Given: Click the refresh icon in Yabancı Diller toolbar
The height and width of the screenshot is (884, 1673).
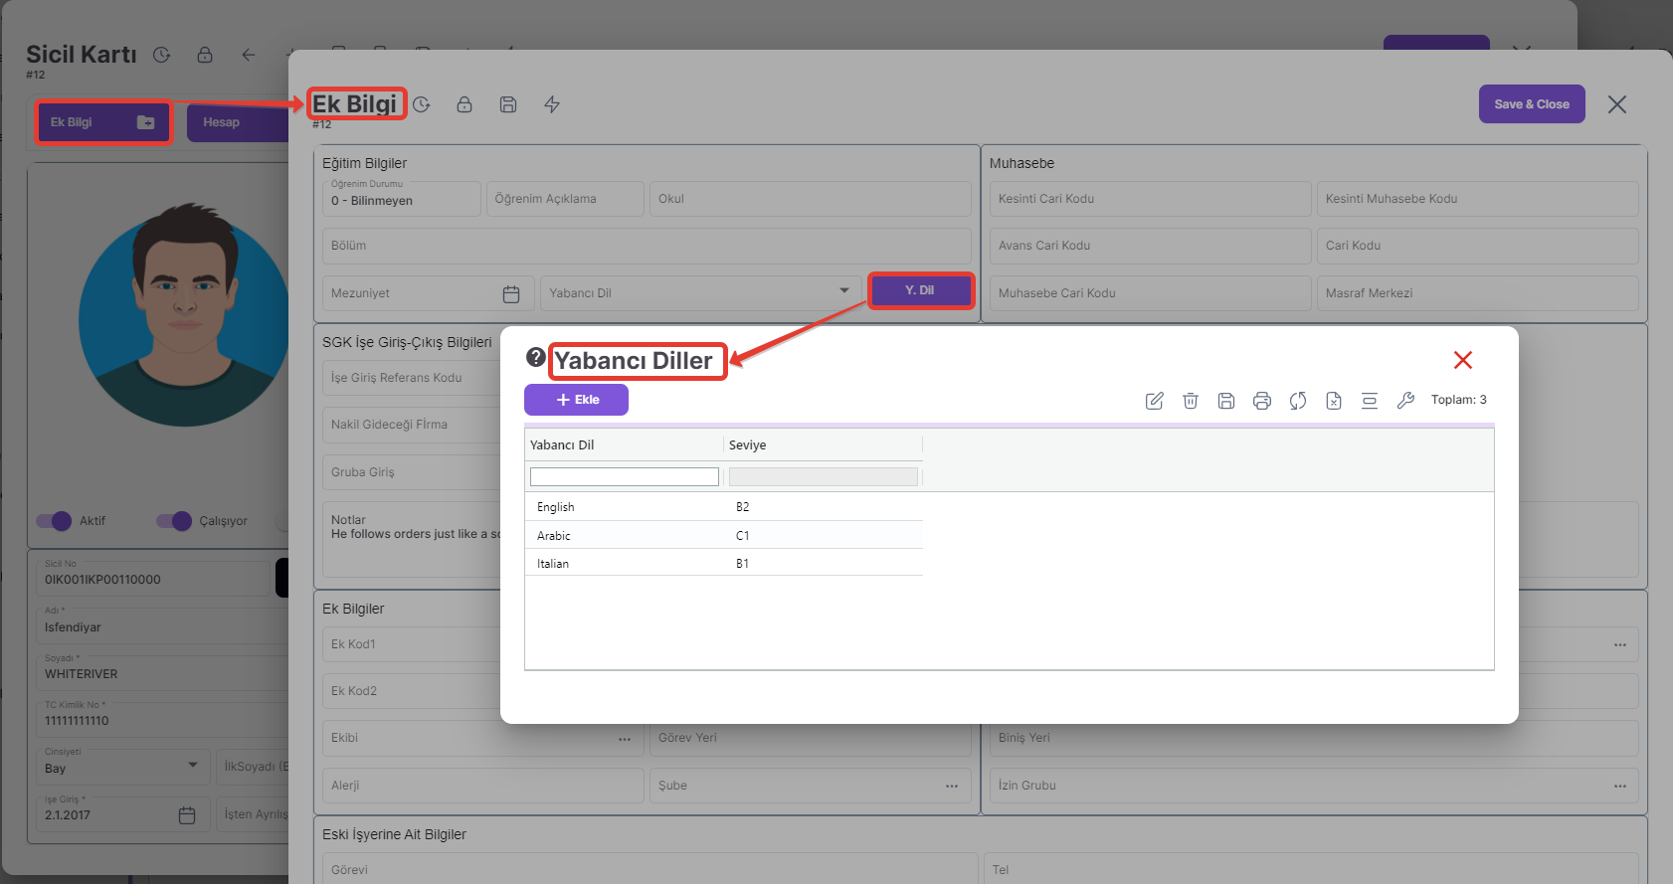Looking at the screenshot, I should point(1297,401).
